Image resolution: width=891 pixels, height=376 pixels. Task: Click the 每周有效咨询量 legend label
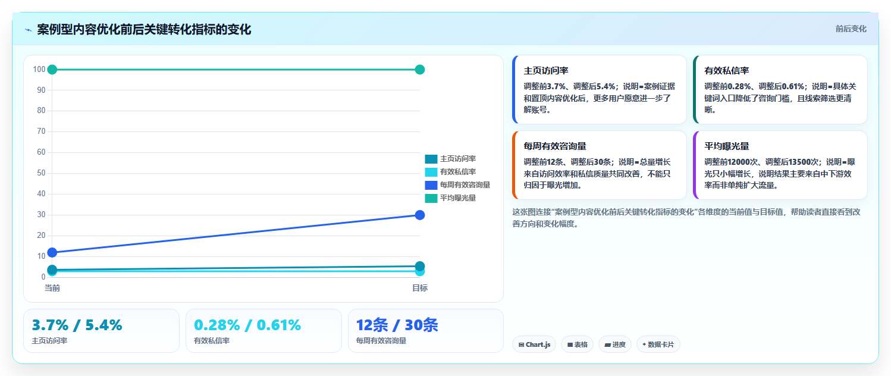tap(465, 185)
